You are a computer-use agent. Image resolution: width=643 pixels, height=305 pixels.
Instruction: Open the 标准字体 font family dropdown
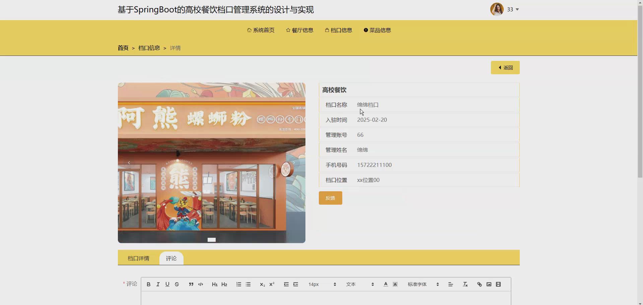click(x=423, y=284)
